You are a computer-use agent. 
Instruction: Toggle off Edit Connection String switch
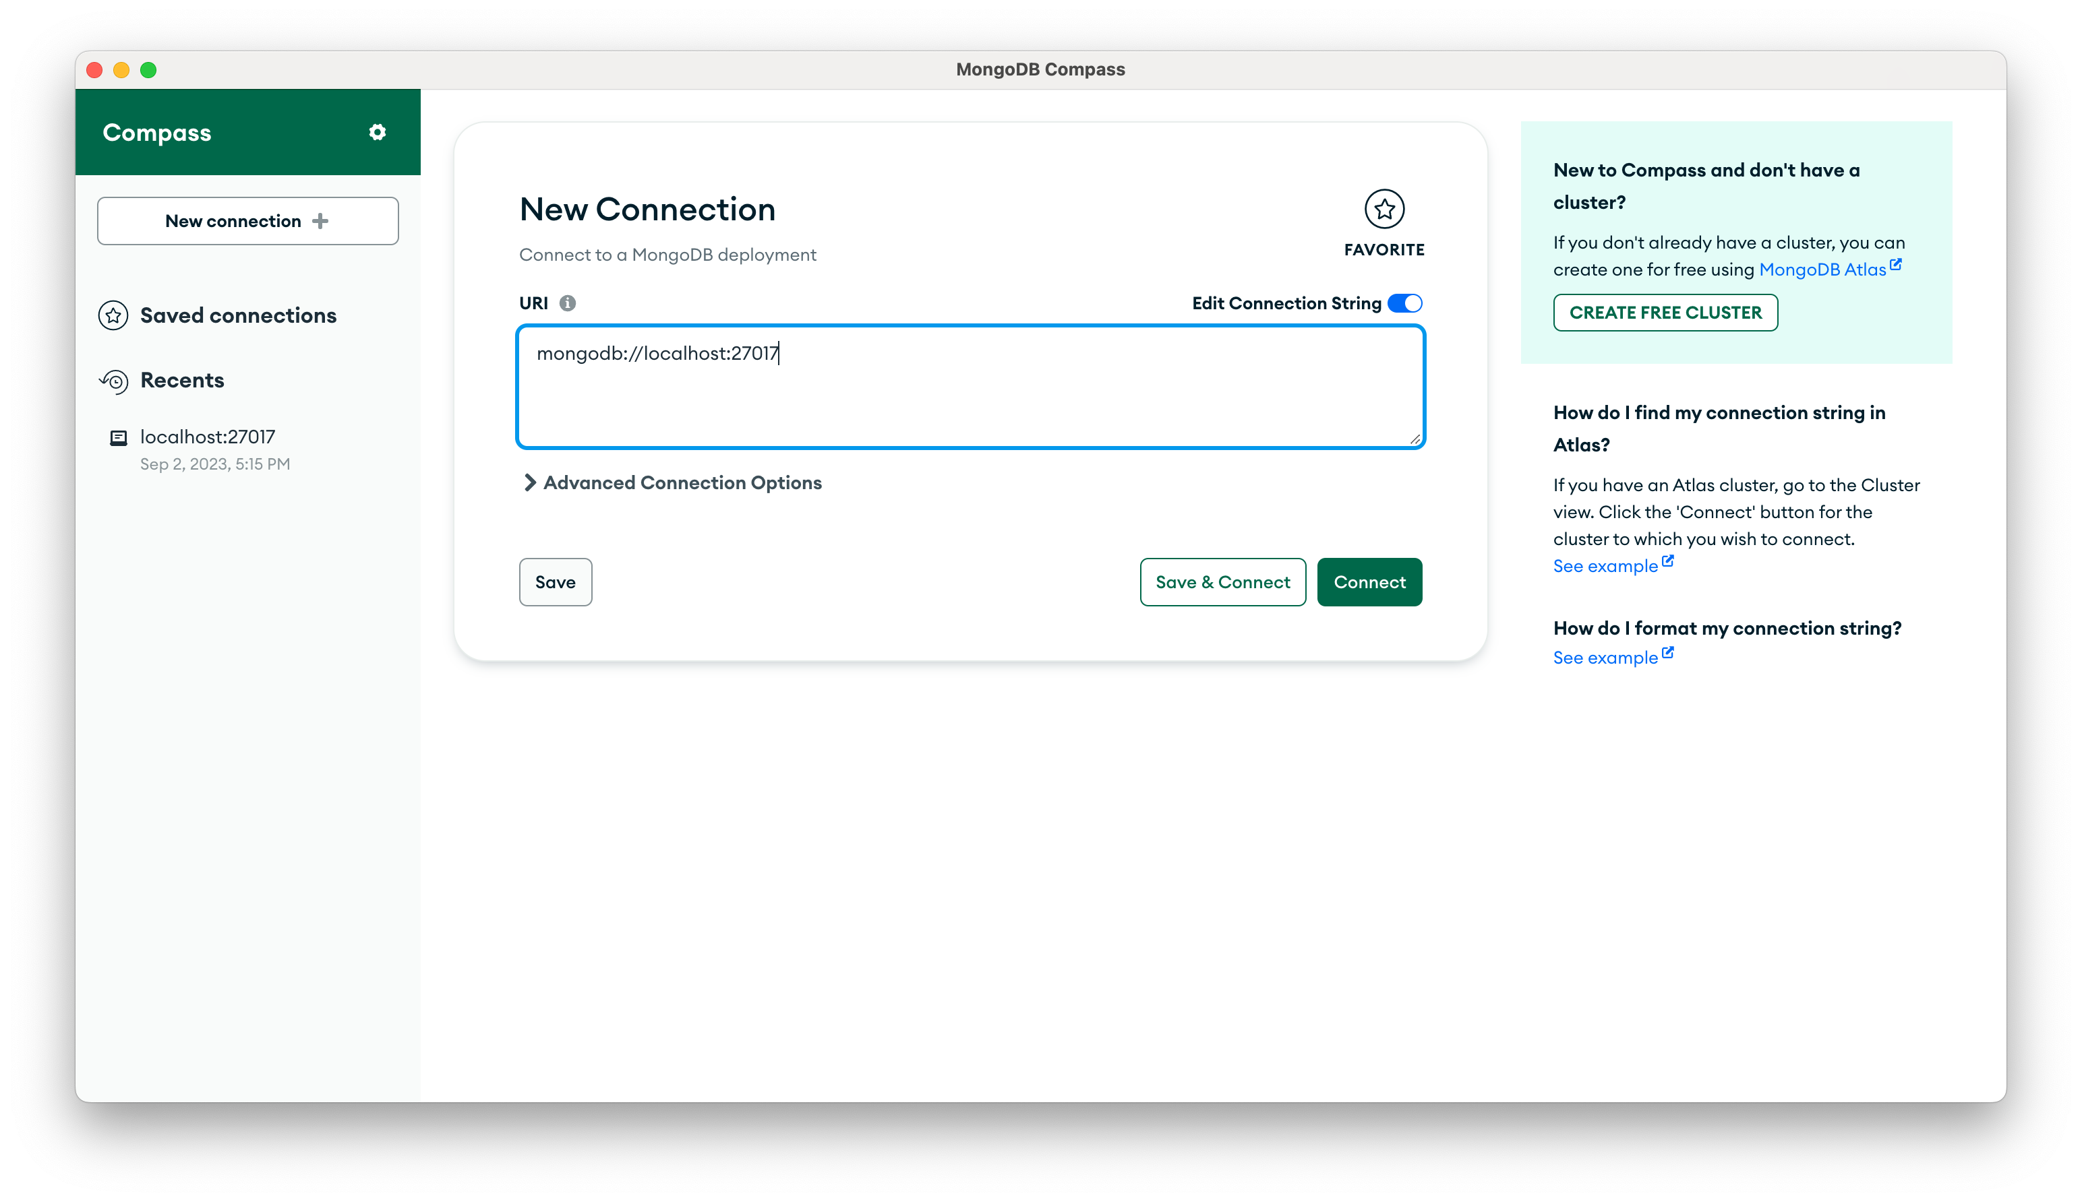click(x=1404, y=303)
